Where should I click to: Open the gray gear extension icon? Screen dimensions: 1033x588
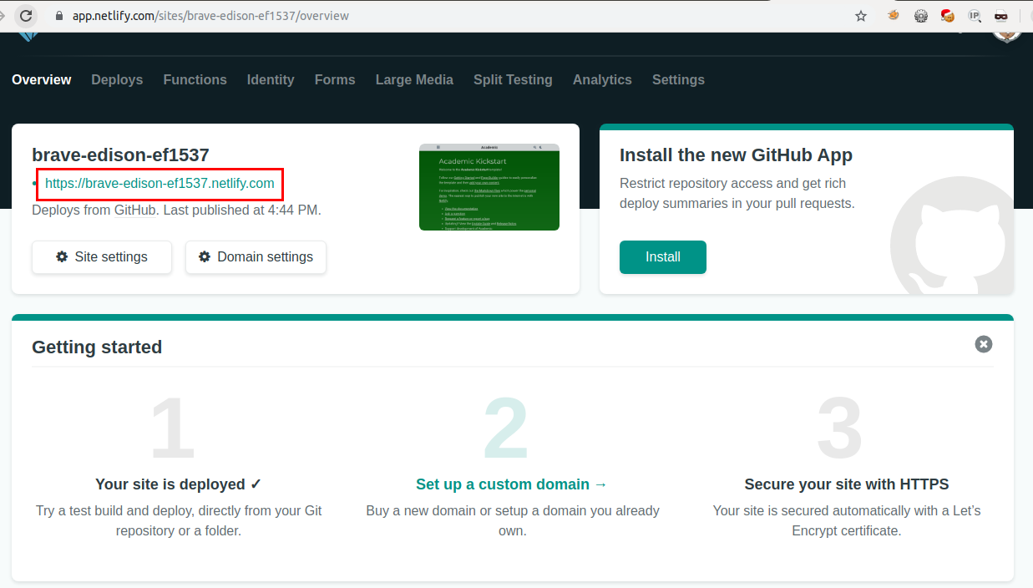[921, 16]
